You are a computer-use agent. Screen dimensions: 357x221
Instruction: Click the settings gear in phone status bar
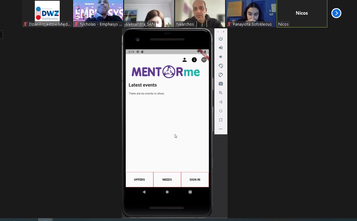pyautogui.click(x=138, y=52)
